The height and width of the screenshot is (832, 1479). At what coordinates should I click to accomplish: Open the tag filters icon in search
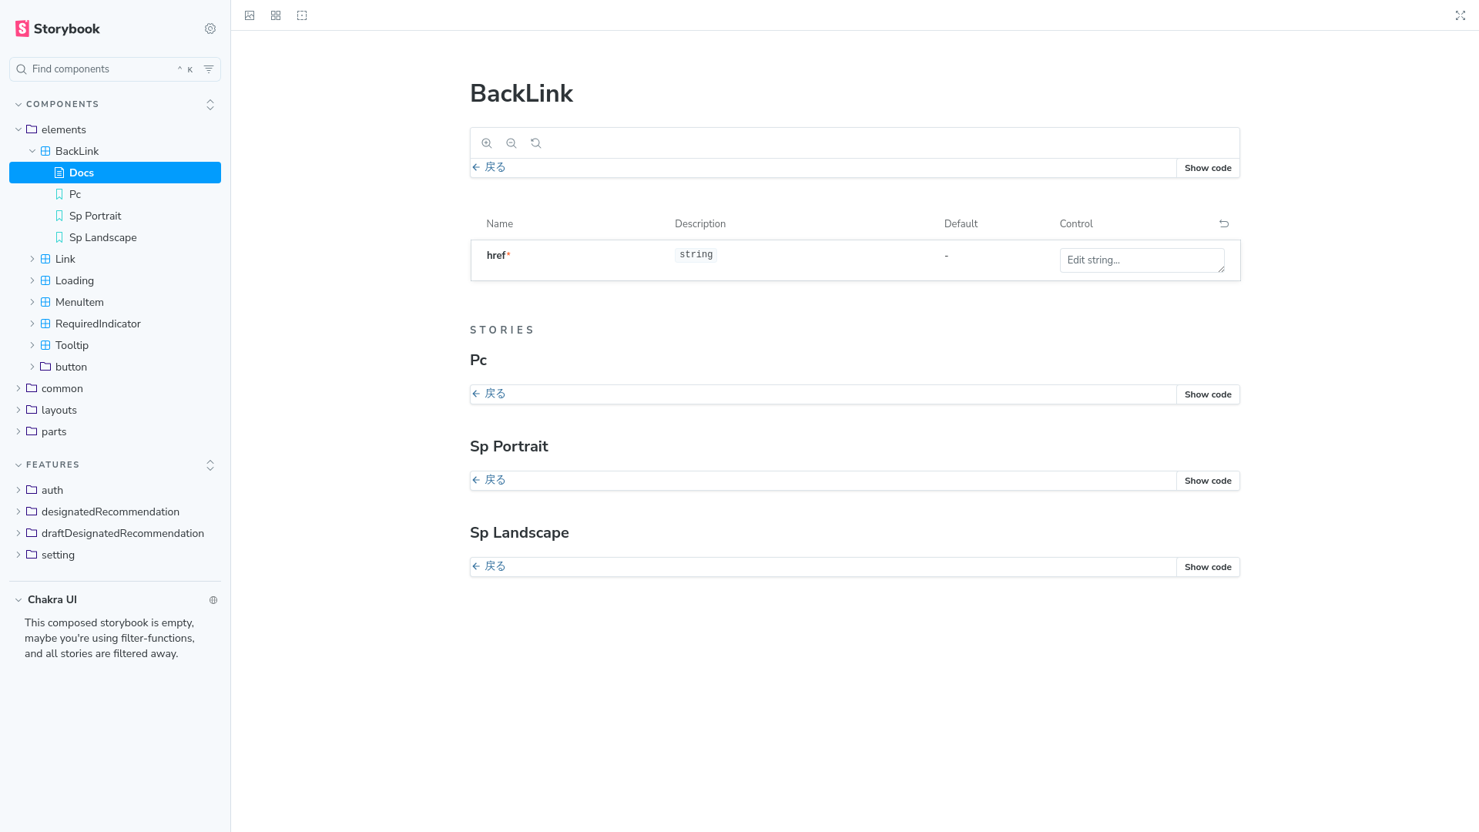pyautogui.click(x=209, y=69)
